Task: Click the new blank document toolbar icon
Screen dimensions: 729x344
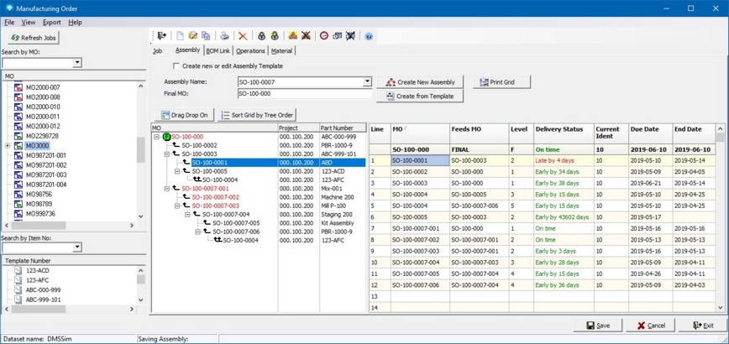Action: pyautogui.click(x=180, y=36)
